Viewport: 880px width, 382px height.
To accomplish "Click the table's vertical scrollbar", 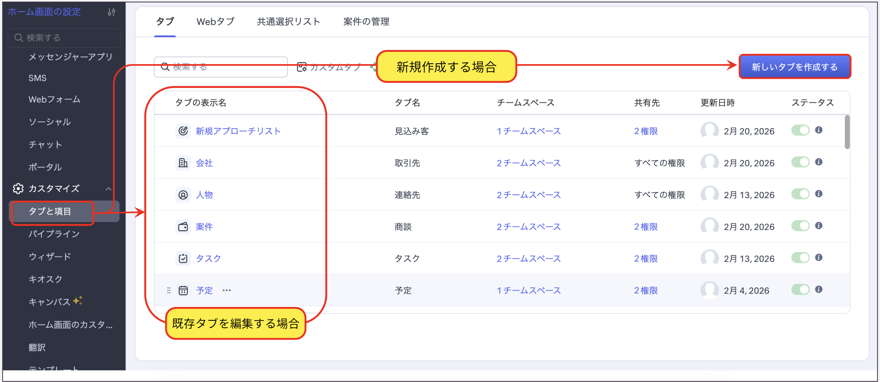I will click(x=847, y=132).
